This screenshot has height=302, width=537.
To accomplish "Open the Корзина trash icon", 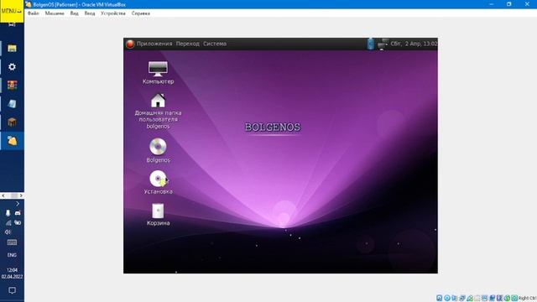I will [158, 215].
